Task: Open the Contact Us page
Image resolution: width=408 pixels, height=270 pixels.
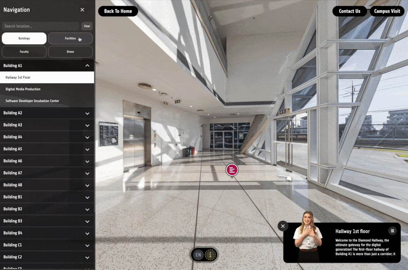Action: (x=350, y=11)
